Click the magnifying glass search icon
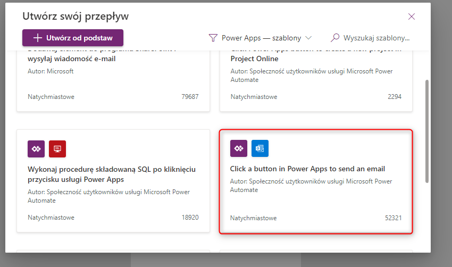The image size is (452, 267). tap(335, 38)
